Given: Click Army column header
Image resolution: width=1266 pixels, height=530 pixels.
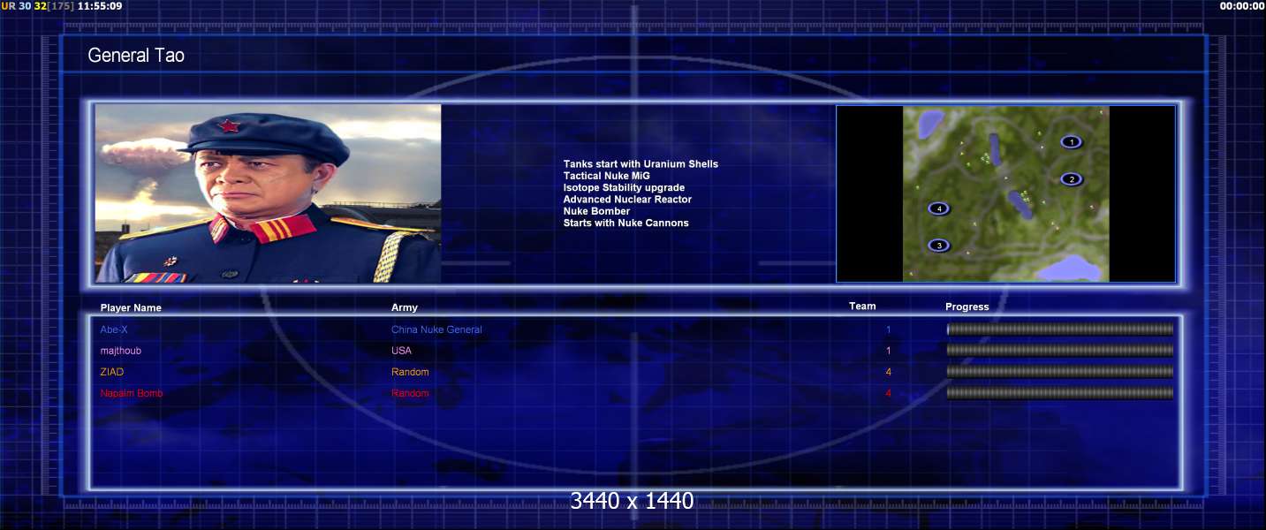Looking at the screenshot, I should pyautogui.click(x=405, y=307).
